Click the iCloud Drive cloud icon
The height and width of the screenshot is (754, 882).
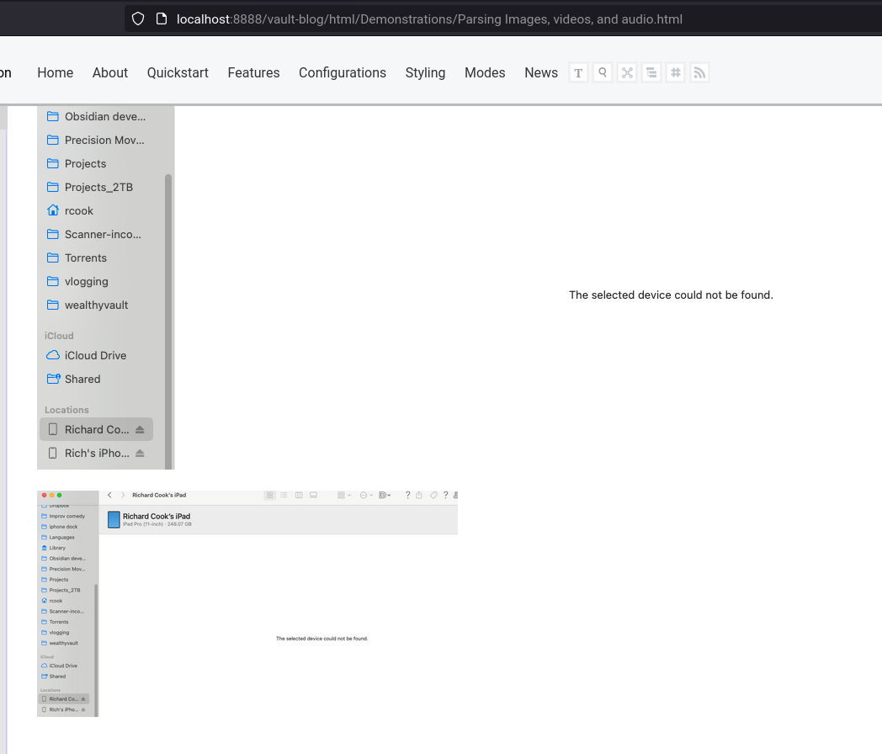(x=53, y=355)
